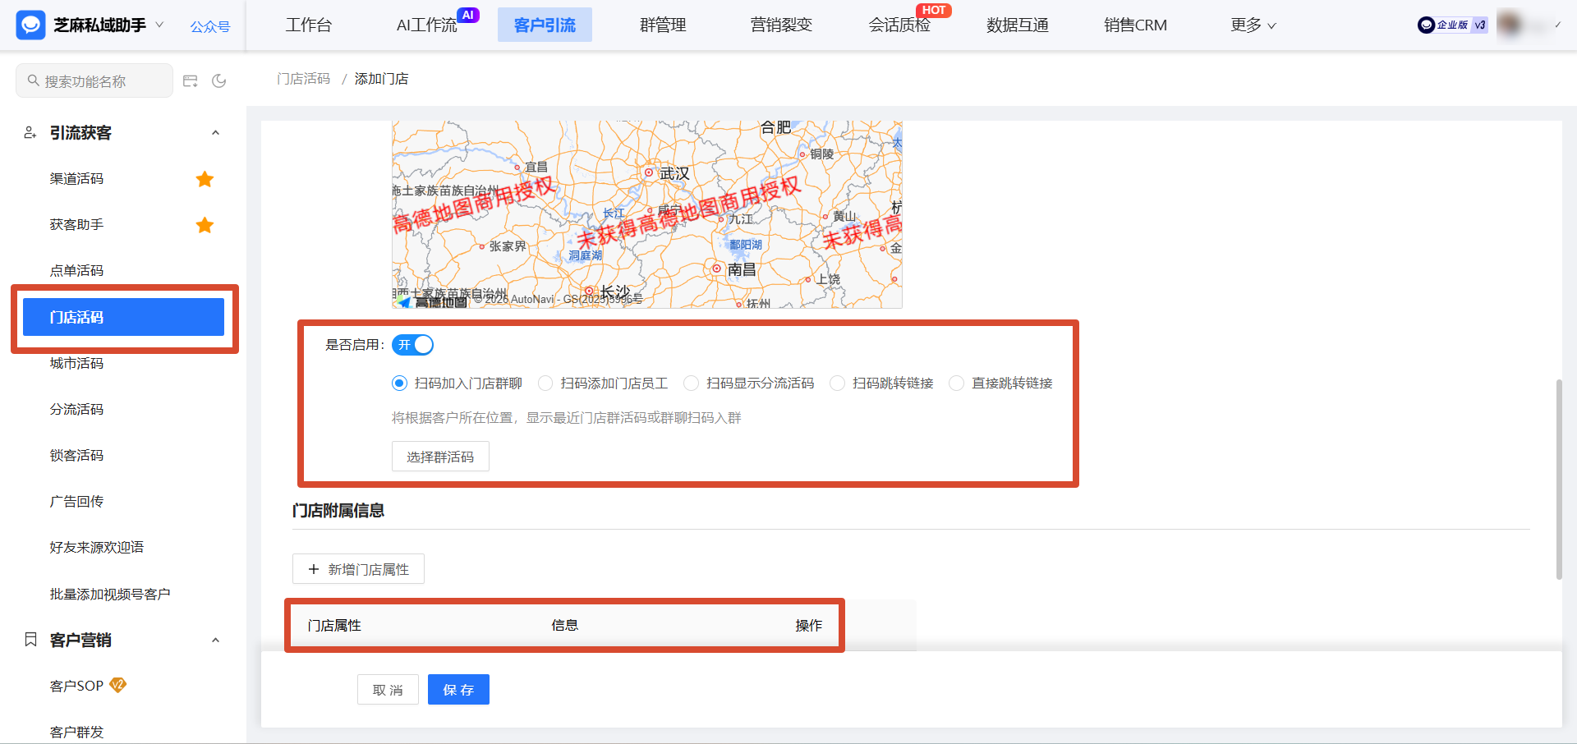This screenshot has width=1577, height=744.
Task: Open the 会话质检 tab
Action: (899, 25)
